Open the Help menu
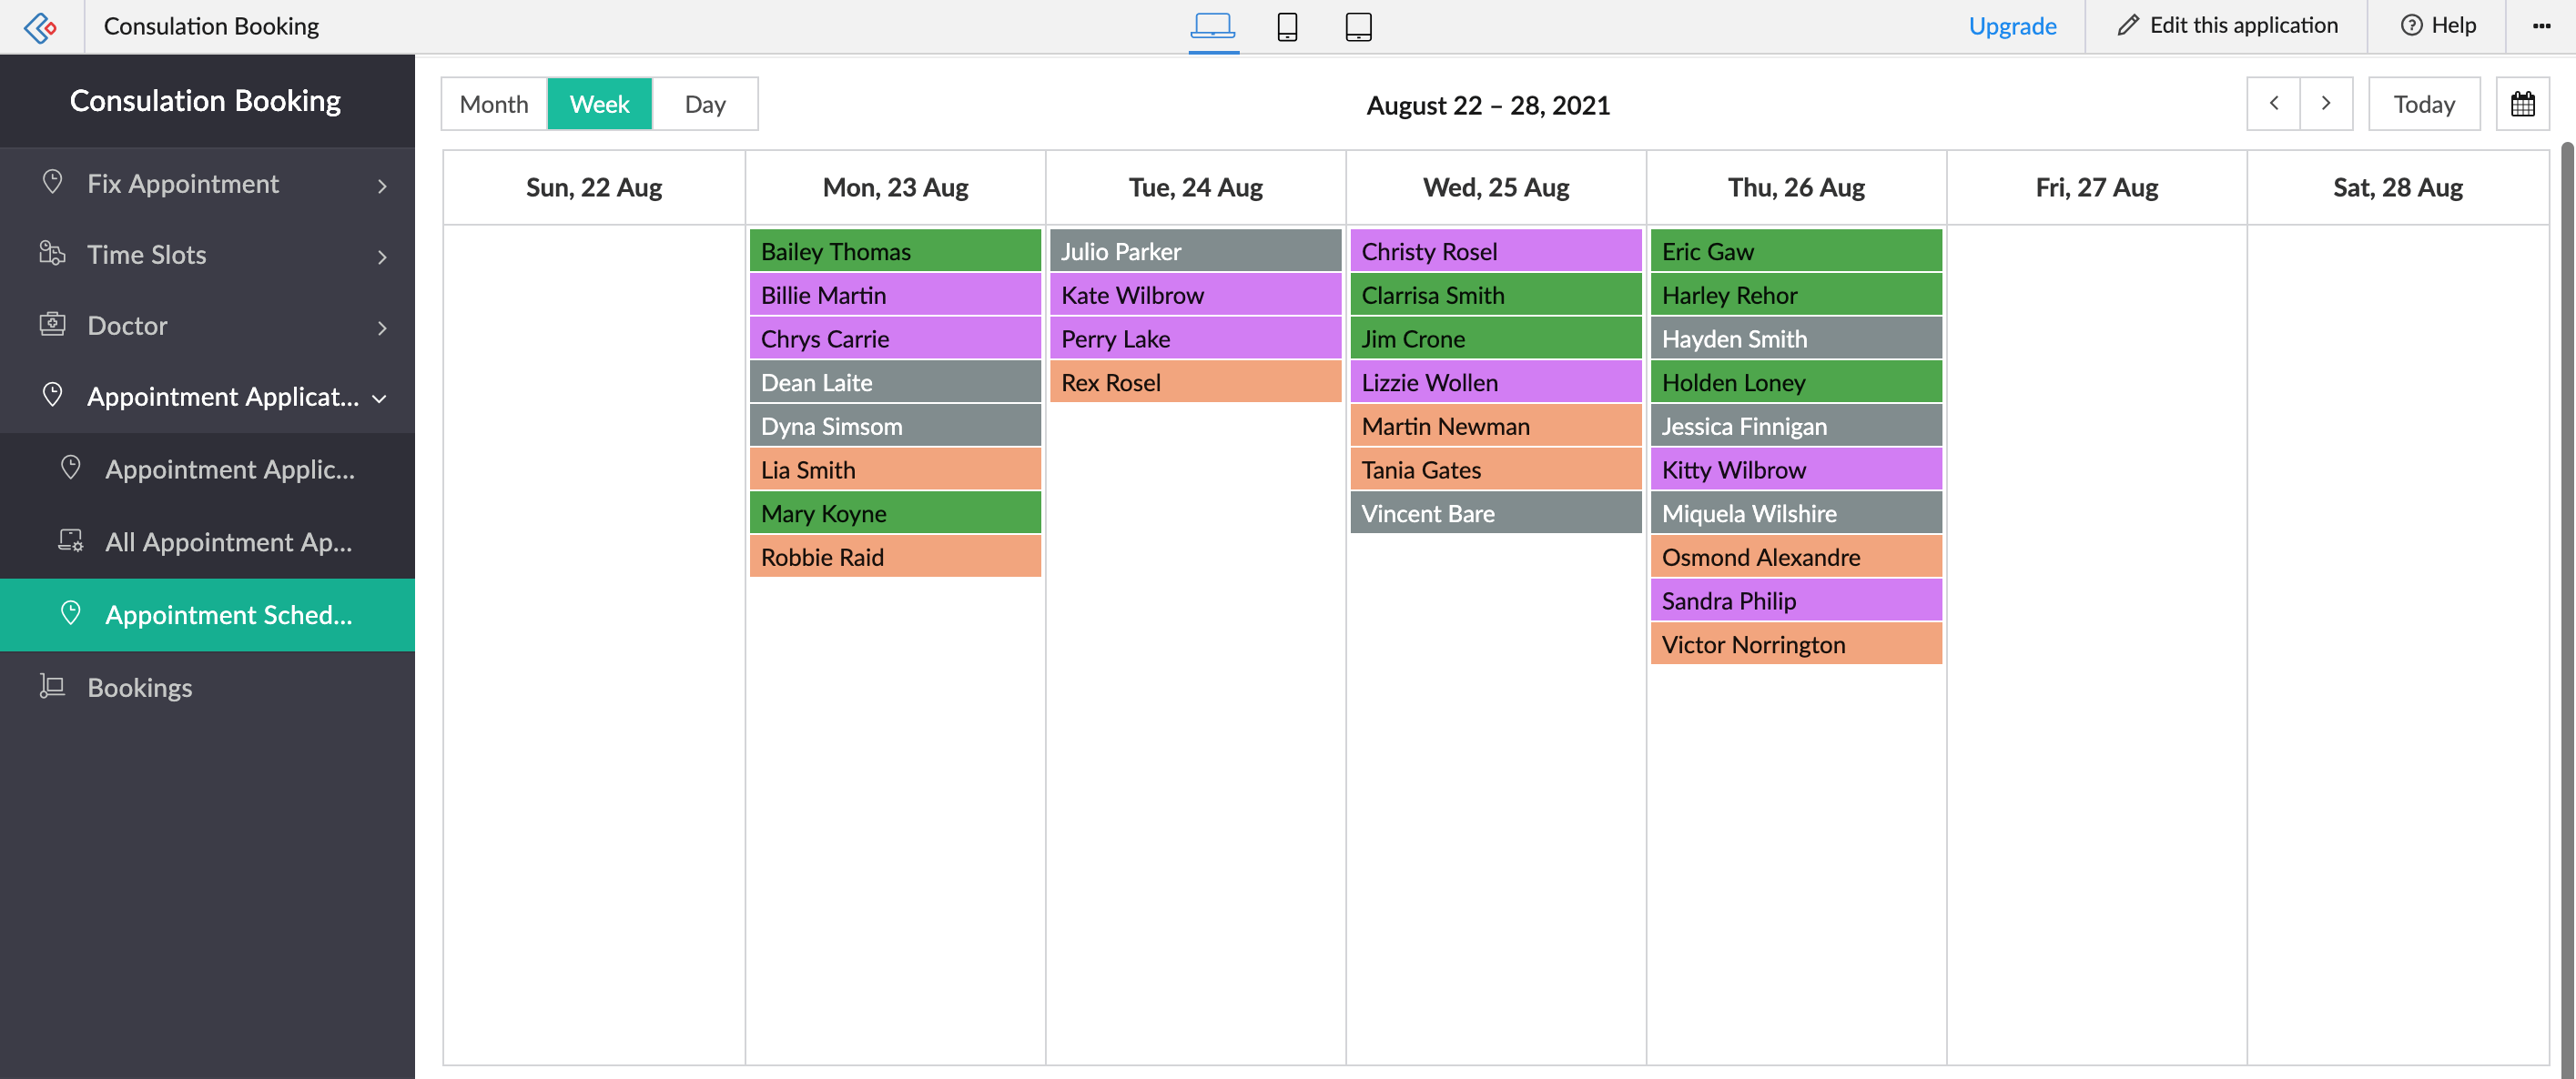Screen dimensions: 2576x1079 (x=2438, y=26)
